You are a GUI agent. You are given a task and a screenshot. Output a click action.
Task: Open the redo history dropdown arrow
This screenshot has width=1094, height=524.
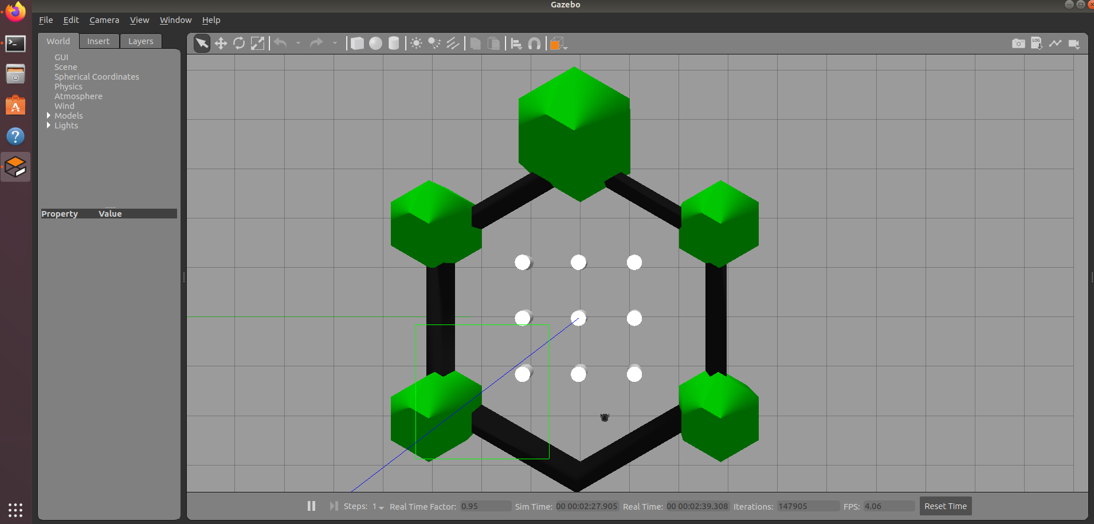(335, 43)
